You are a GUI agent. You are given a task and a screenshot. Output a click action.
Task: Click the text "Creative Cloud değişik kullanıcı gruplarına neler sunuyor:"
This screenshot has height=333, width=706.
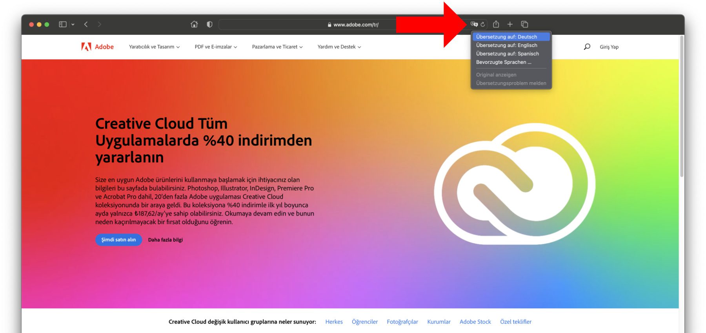pyautogui.click(x=242, y=322)
